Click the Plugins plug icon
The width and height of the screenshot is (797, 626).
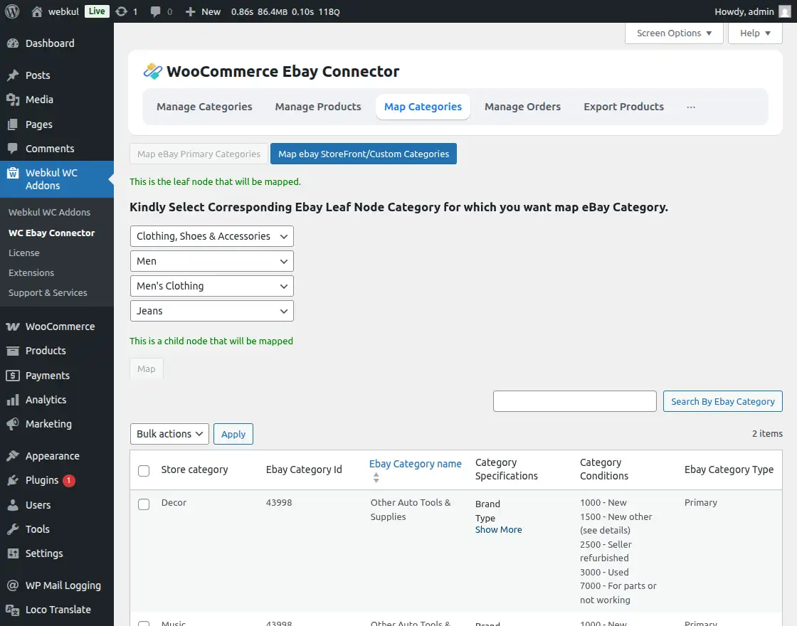click(x=13, y=480)
